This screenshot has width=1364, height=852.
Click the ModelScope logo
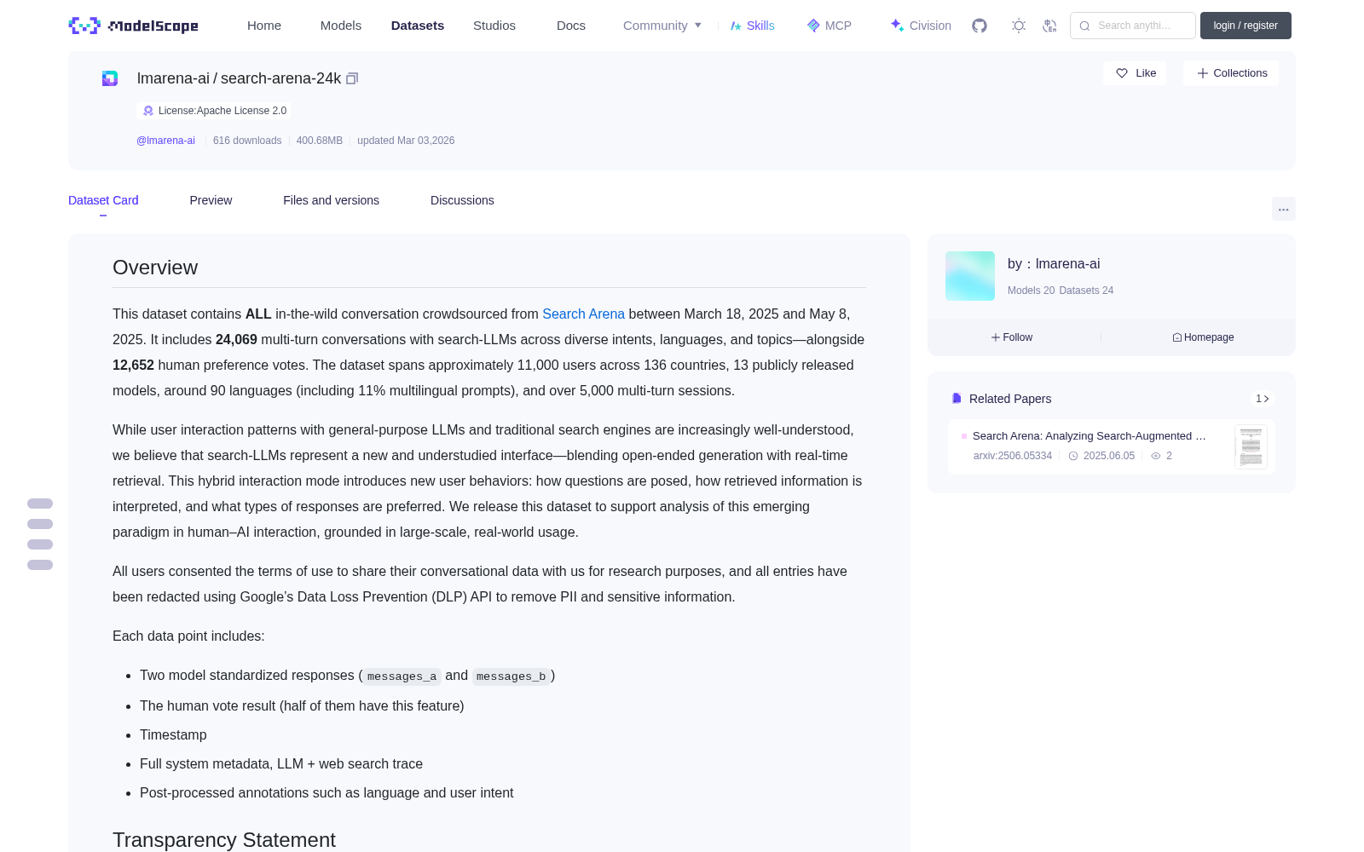point(134,26)
